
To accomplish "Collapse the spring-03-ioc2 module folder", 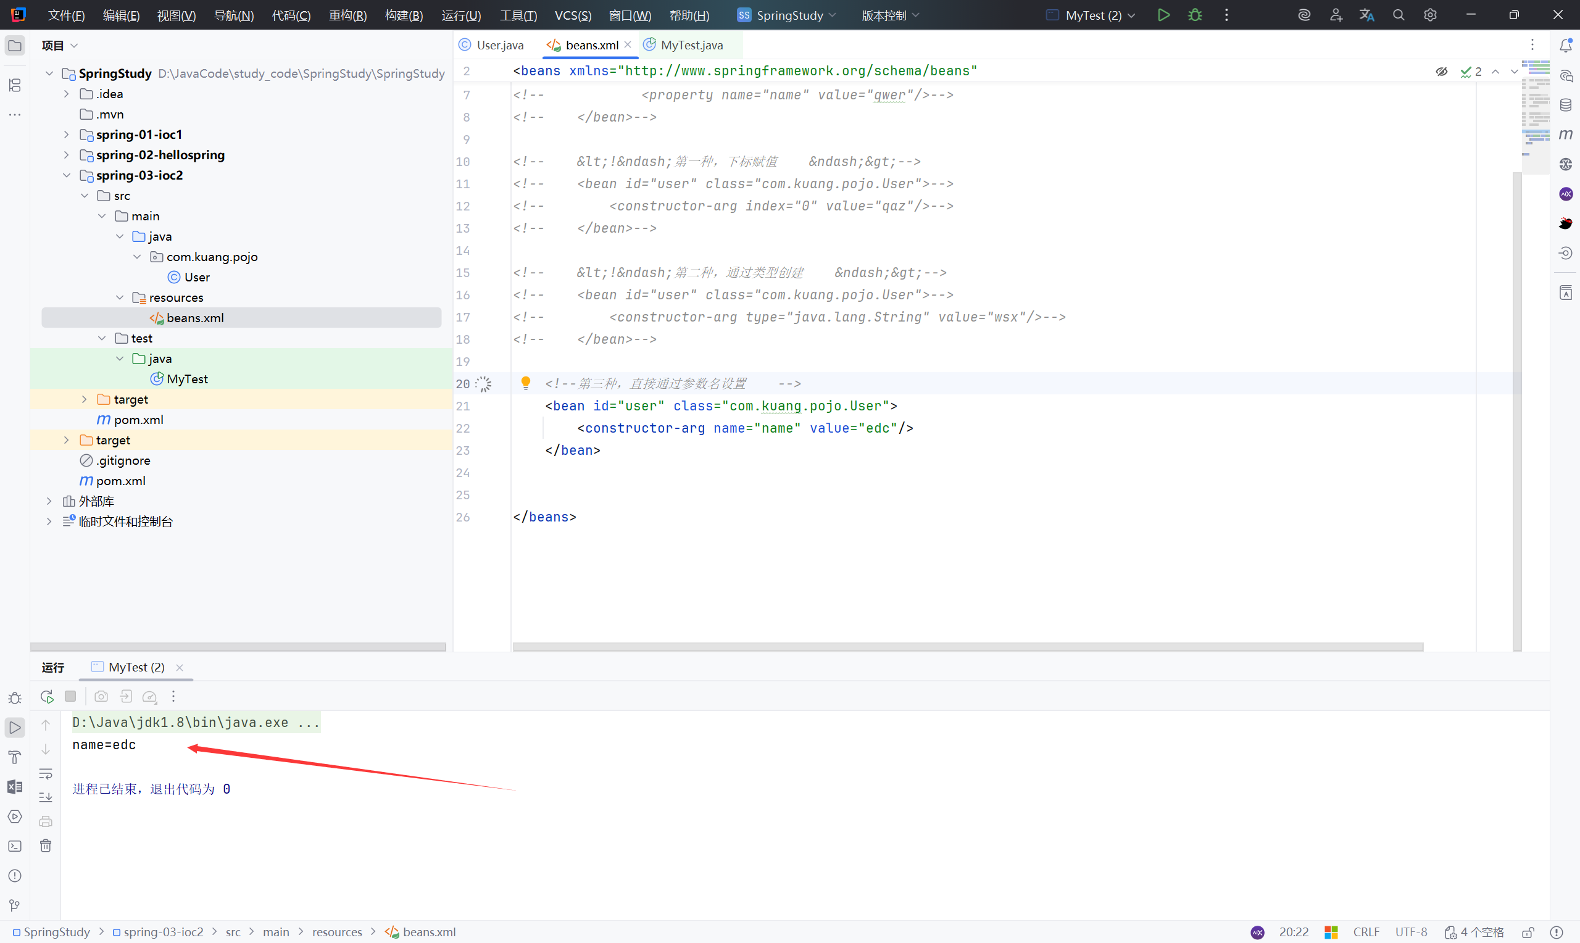I will pyautogui.click(x=66, y=175).
